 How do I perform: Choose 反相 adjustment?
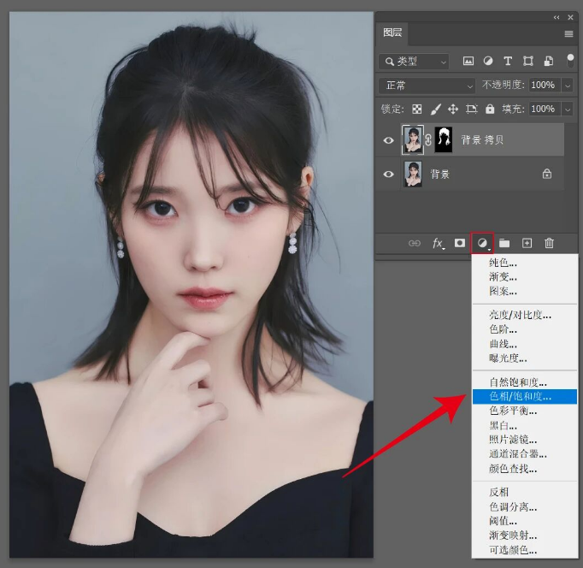525,493
